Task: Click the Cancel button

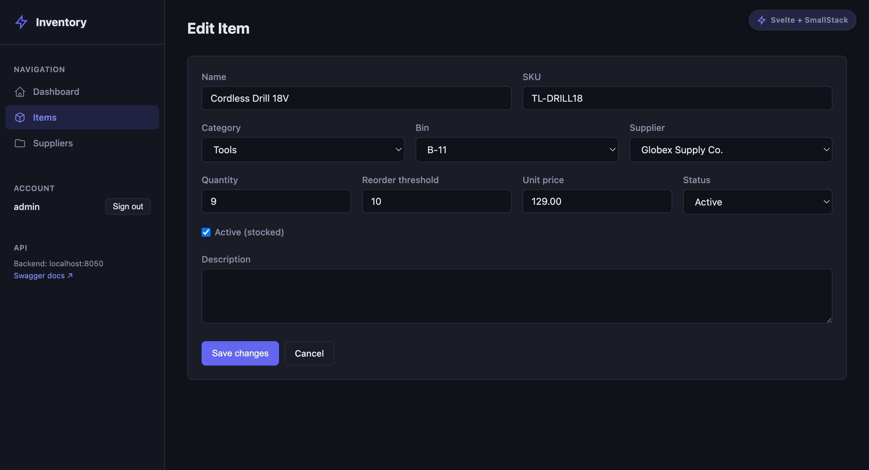Action: pyautogui.click(x=309, y=353)
